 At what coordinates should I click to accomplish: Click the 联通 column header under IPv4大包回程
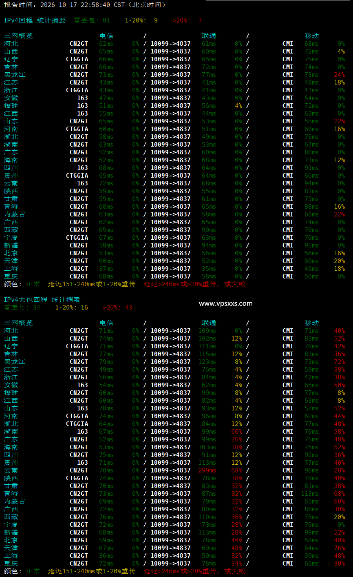click(x=209, y=323)
